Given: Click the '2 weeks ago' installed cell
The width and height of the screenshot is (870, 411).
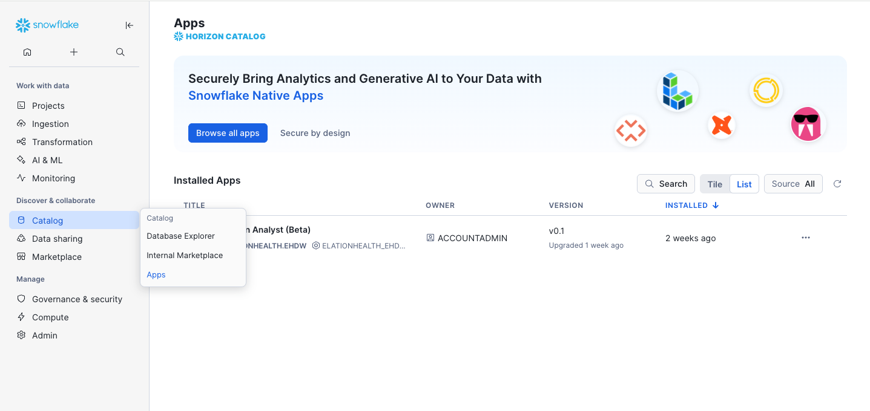Looking at the screenshot, I should (x=691, y=238).
